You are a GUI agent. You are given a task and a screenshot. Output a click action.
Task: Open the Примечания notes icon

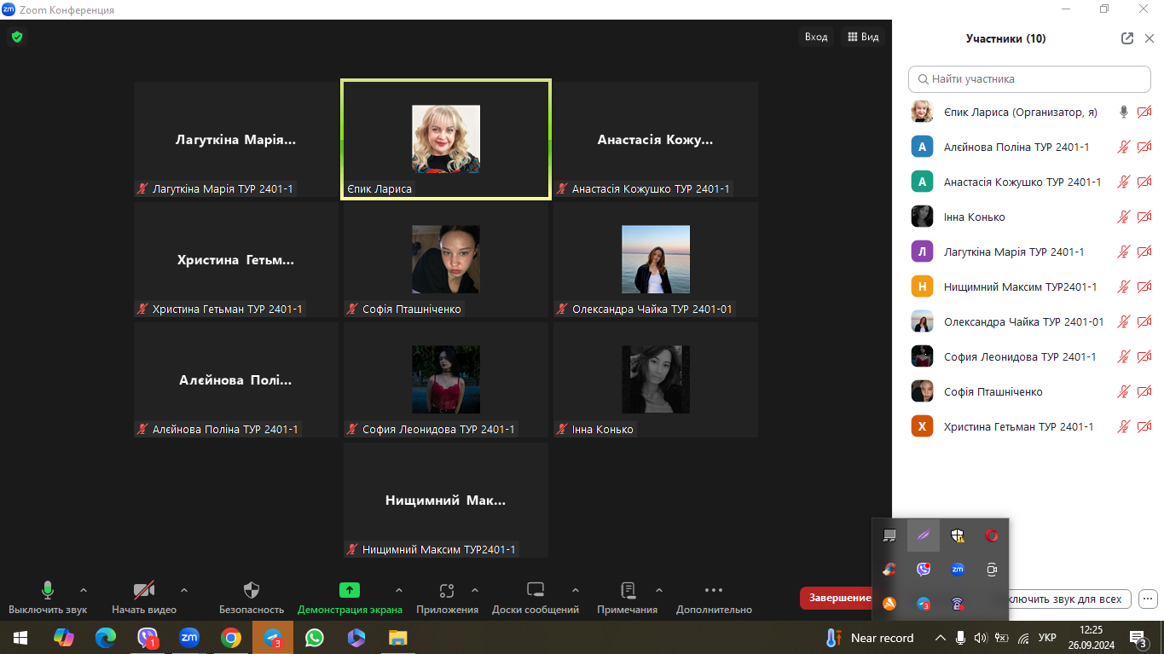pos(628,591)
